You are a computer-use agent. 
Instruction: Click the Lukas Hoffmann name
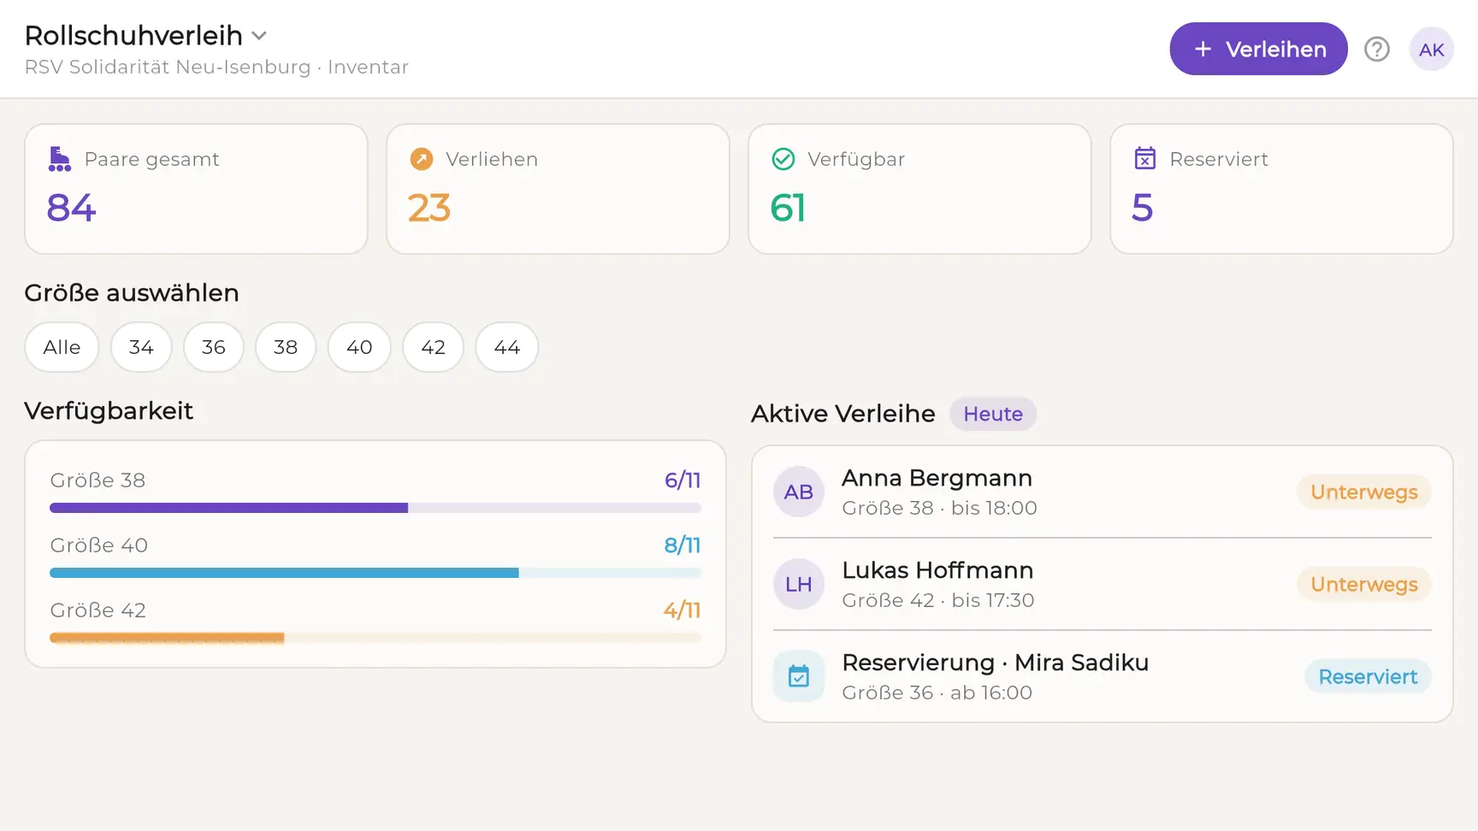(937, 570)
